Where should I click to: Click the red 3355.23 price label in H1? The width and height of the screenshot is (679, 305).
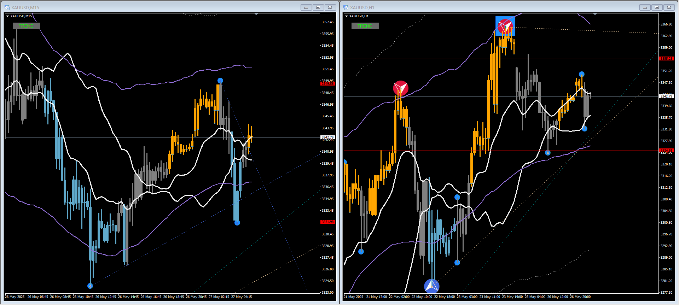point(667,59)
